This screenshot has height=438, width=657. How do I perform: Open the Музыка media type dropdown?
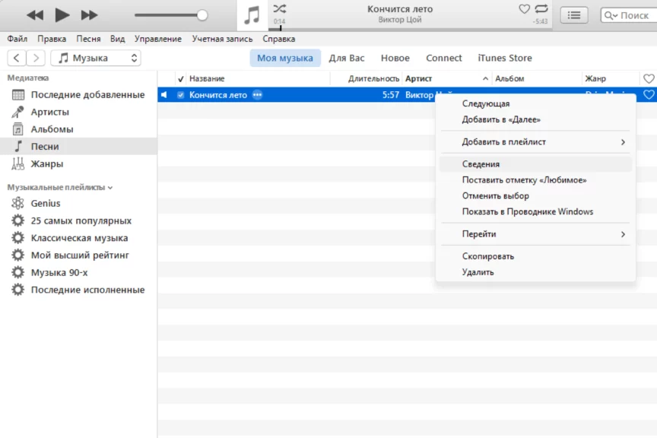pos(96,58)
